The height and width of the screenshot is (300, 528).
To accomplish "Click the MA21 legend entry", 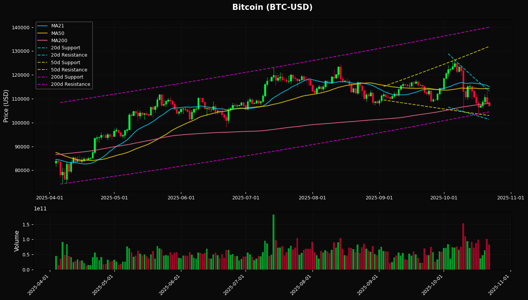I will click(x=57, y=26).
